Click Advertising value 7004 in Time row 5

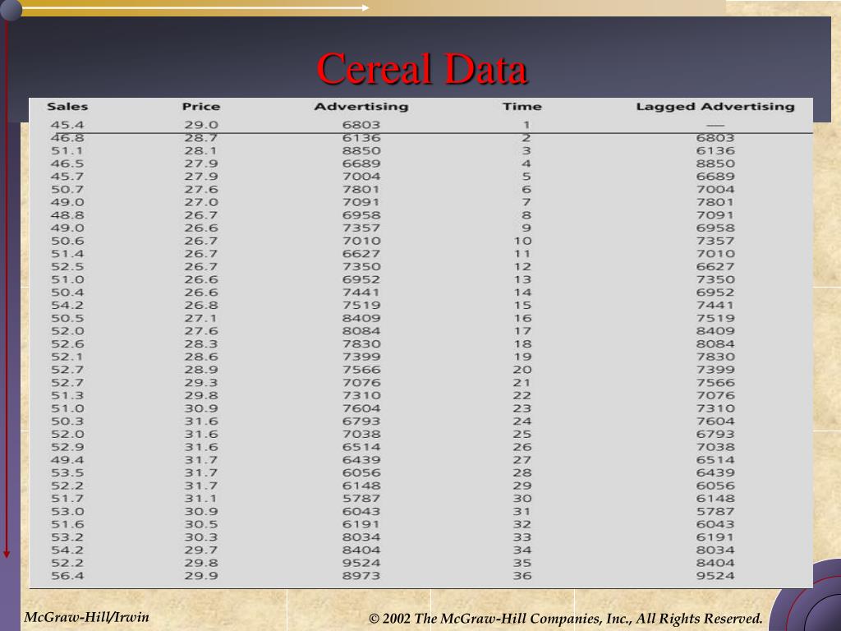361,177
